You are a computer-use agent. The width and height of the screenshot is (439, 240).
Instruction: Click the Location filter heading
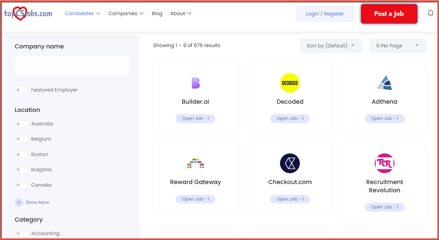(x=27, y=110)
